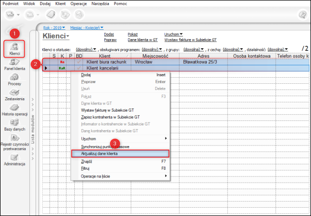This screenshot has width=311, height=216.
Task: Open the Pomoc menu
Action: (120, 4)
